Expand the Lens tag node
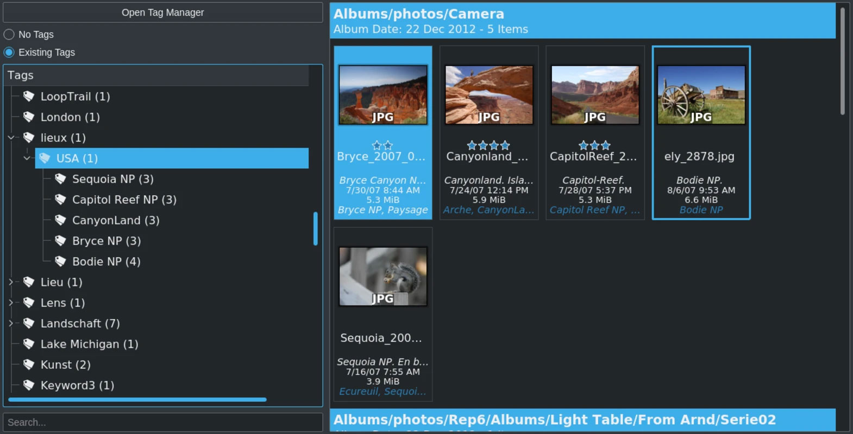Viewport: 853px width, 434px height. [x=11, y=303]
